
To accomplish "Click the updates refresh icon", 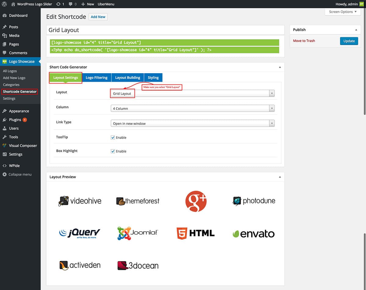I will pyautogui.click(x=58, y=4).
